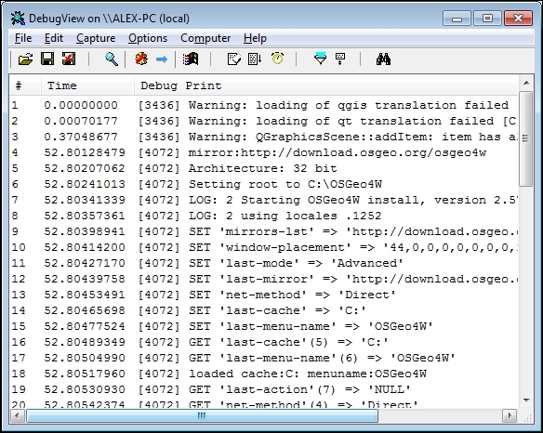Open the Filter/Highlight color icon
This screenshot has width=543, height=433.
[191, 59]
